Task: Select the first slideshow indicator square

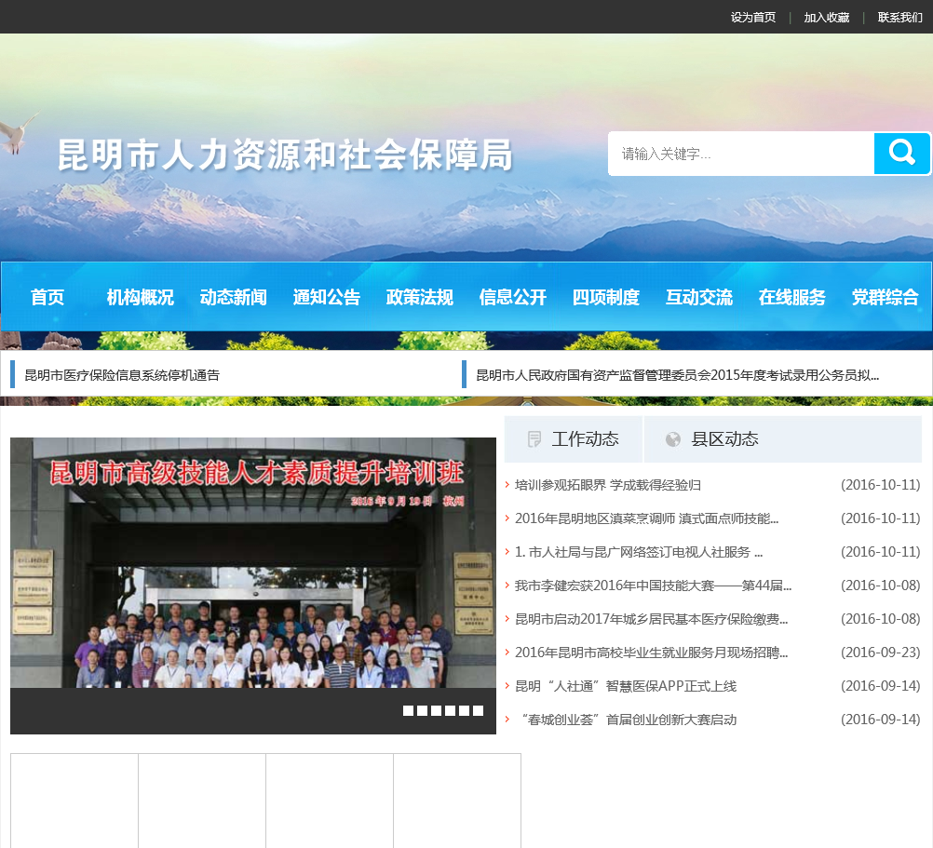Action: tap(408, 710)
